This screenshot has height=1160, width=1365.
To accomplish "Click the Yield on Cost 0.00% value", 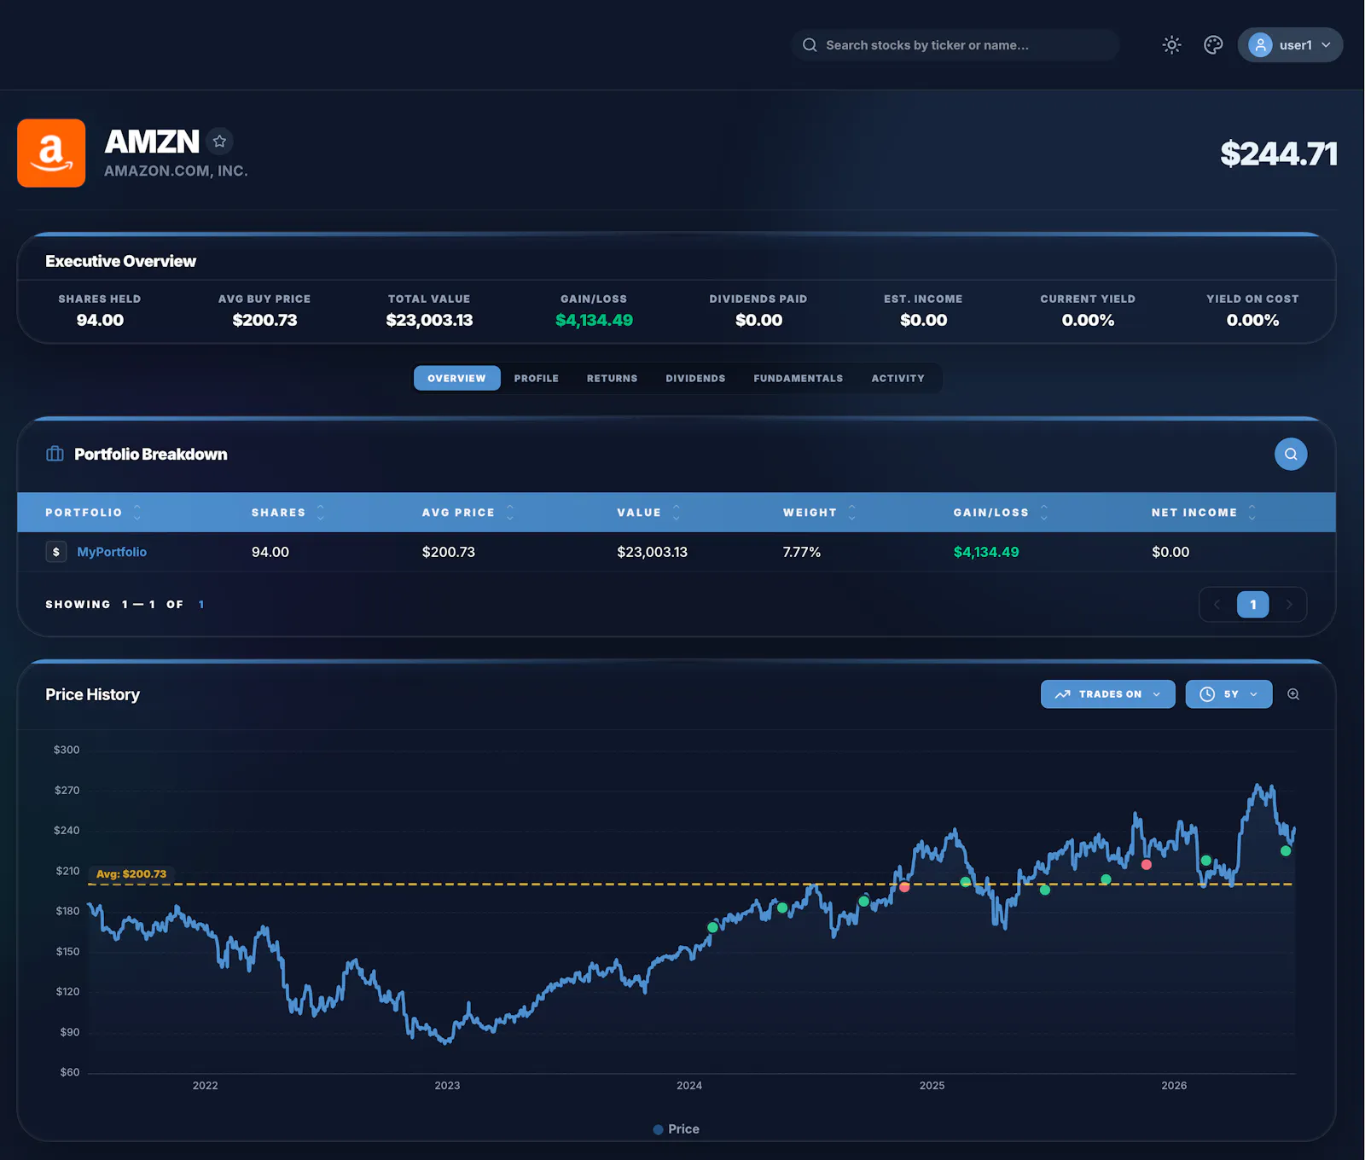I will coord(1252,320).
